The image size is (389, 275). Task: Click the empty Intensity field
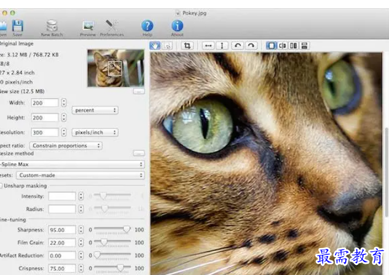click(x=62, y=196)
